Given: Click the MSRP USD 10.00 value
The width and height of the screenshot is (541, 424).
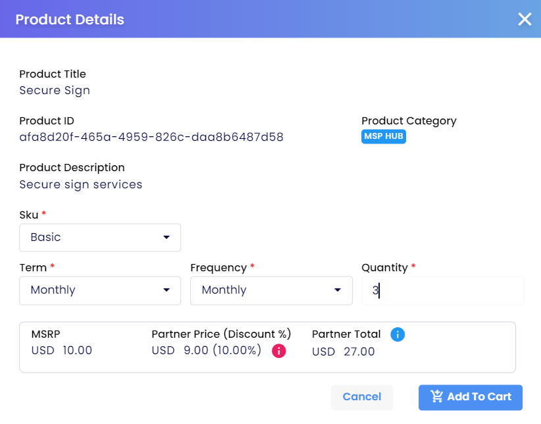Looking at the screenshot, I should click(62, 350).
